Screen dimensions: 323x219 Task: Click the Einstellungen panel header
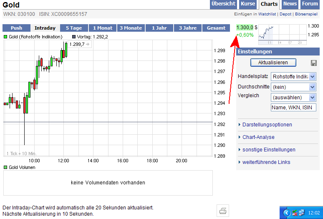278,51
